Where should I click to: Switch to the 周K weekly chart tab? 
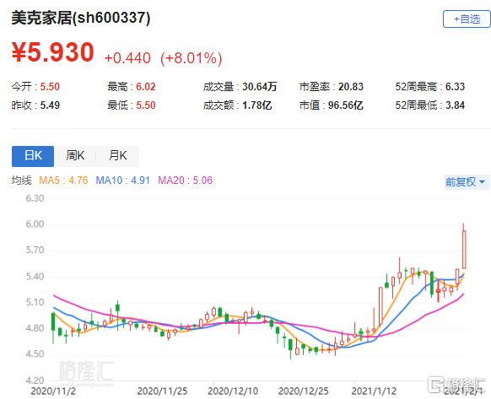click(75, 156)
